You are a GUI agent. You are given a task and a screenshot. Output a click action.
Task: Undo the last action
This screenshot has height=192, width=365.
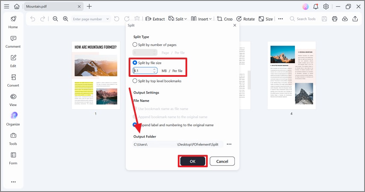[x=33, y=19]
